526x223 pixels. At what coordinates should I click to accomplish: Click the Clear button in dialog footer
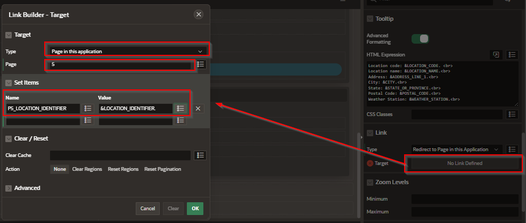click(173, 208)
